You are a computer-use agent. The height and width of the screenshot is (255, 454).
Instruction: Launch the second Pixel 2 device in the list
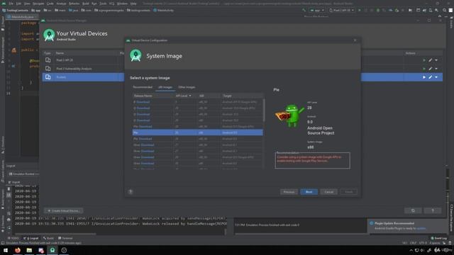pos(424,69)
